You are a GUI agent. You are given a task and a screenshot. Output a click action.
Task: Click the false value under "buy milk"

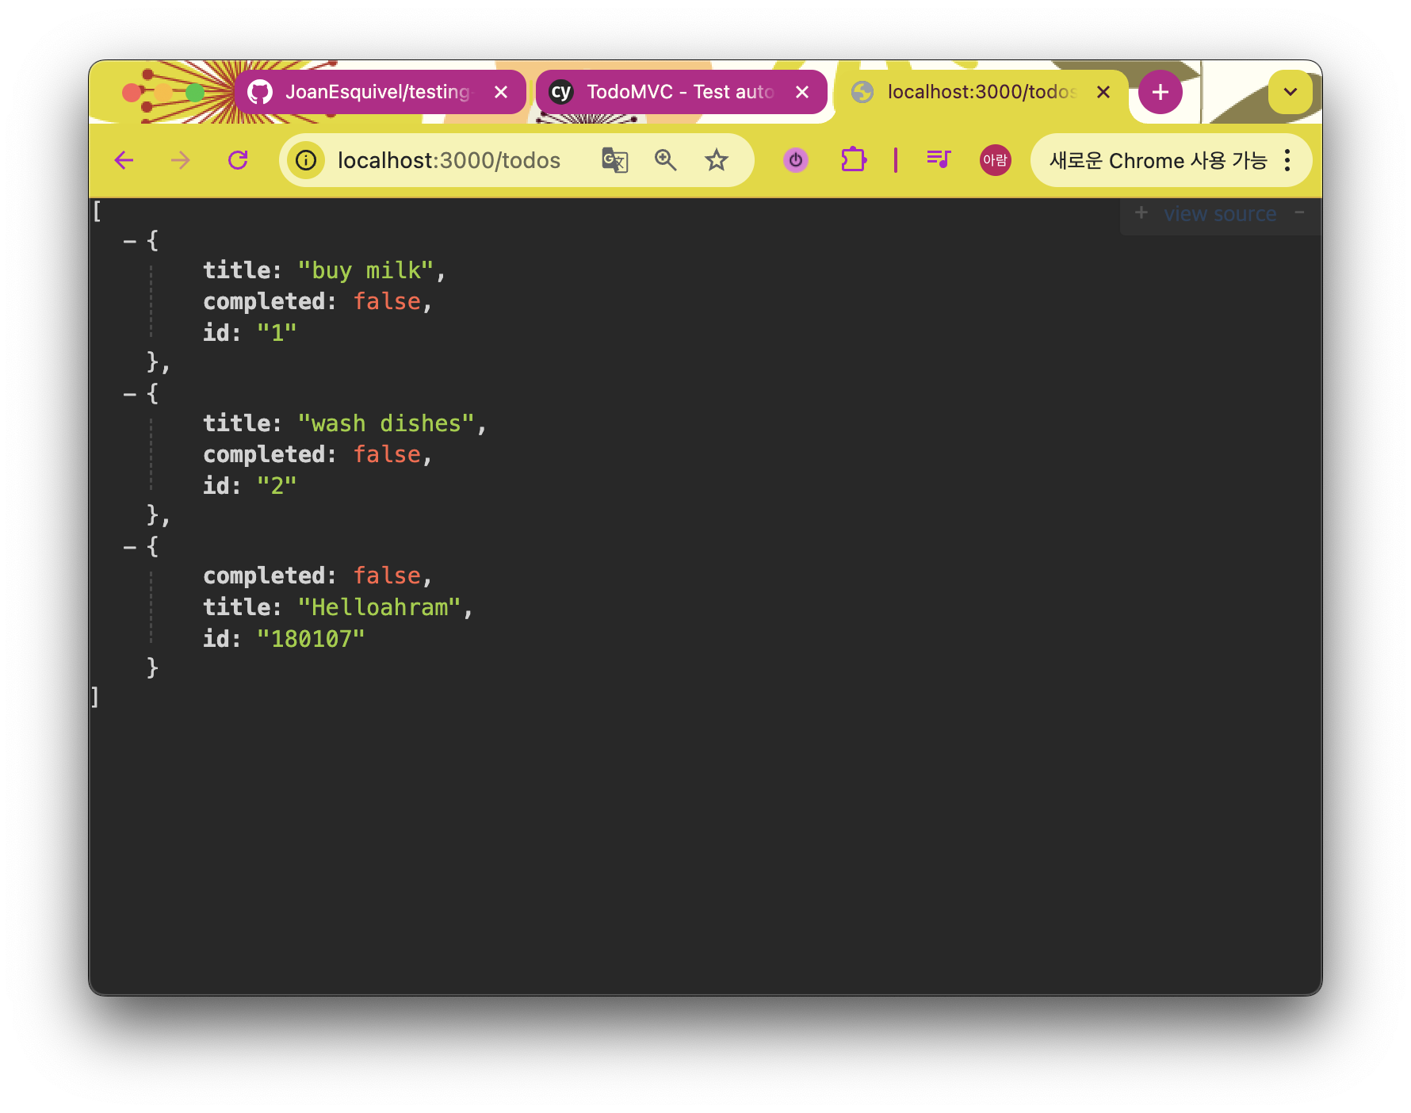click(x=387, y=301)
